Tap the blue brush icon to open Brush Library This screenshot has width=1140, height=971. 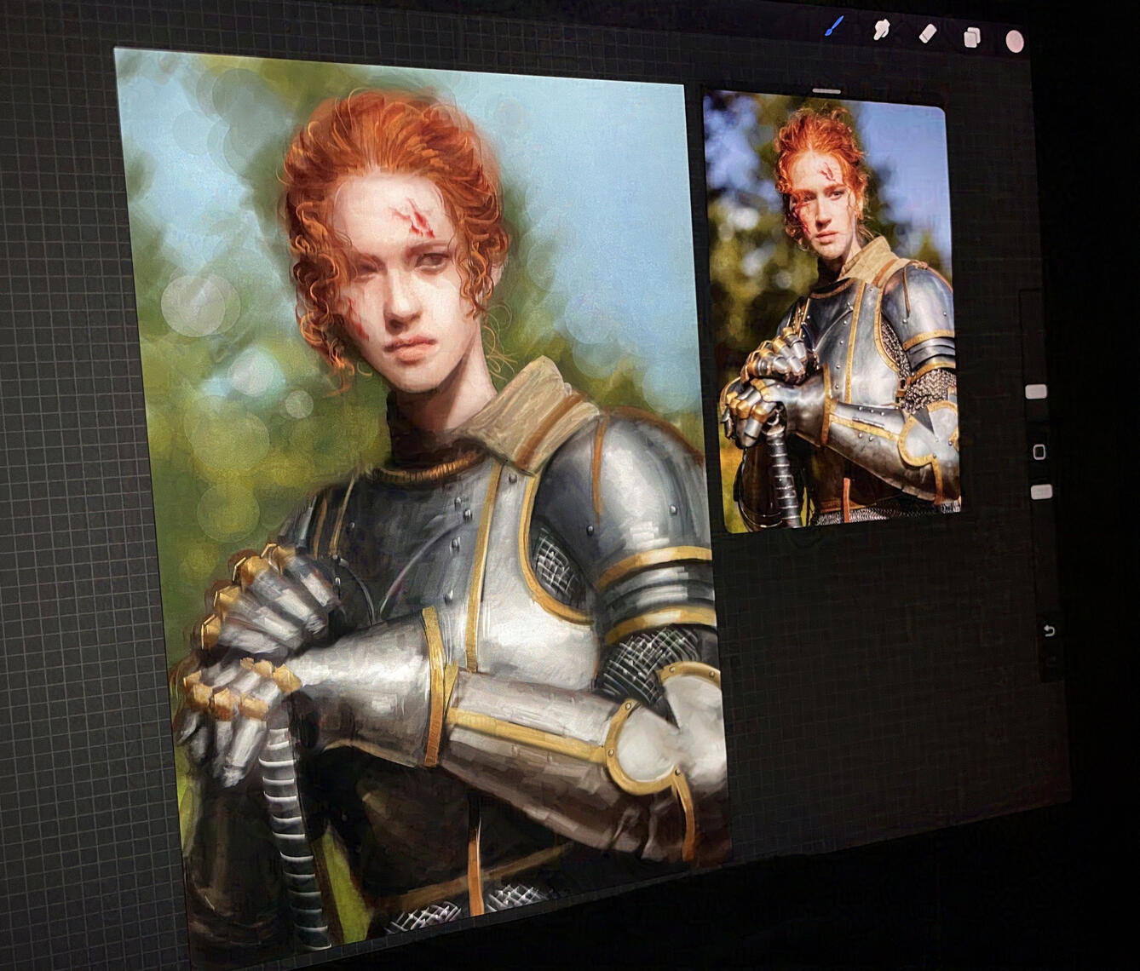[x=835, y=26]
